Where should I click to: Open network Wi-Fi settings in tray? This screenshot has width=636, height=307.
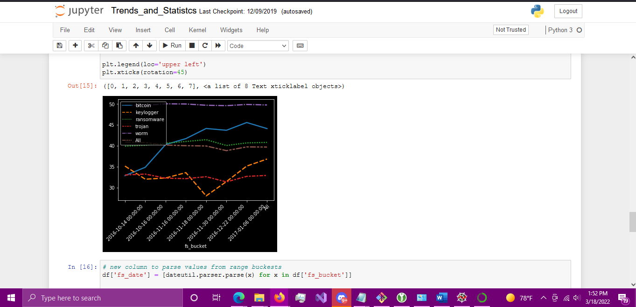click(x=567, y=298)
